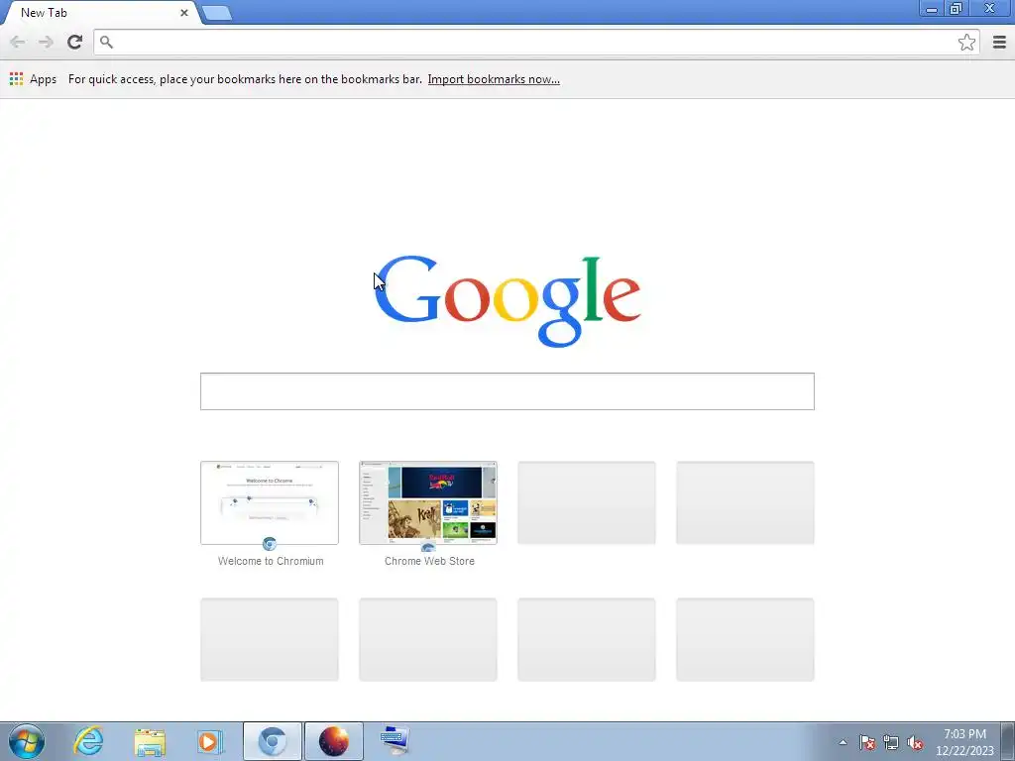Open Windows Explorer from the taskbar

click(x=150, y=741)
